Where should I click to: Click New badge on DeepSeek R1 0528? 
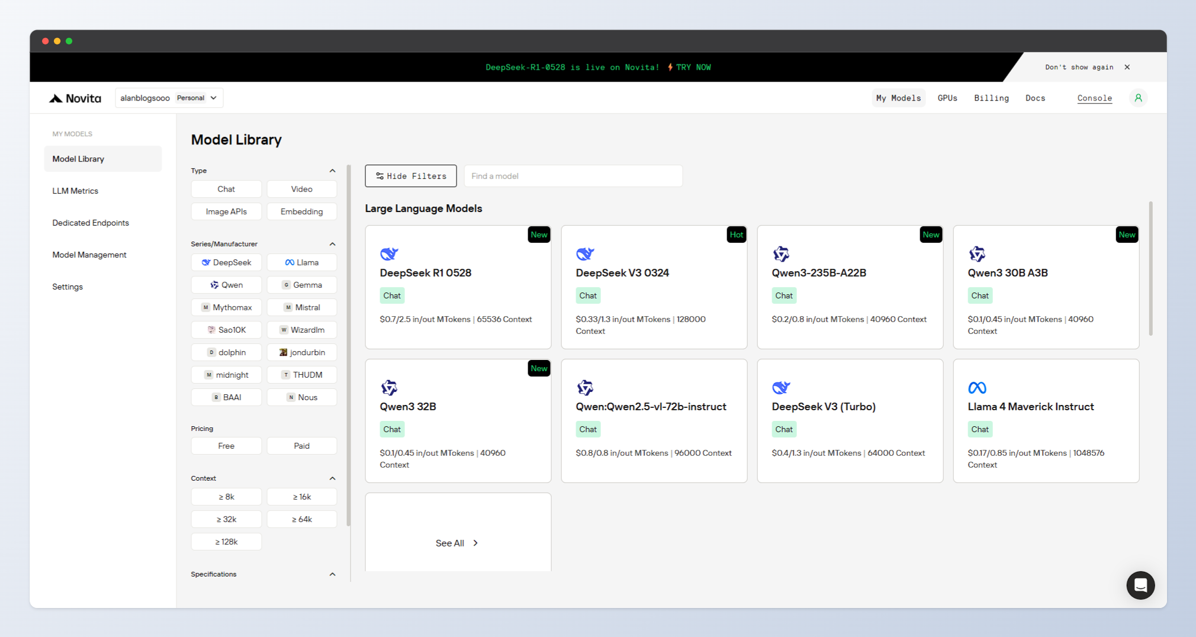pos(539,234)
